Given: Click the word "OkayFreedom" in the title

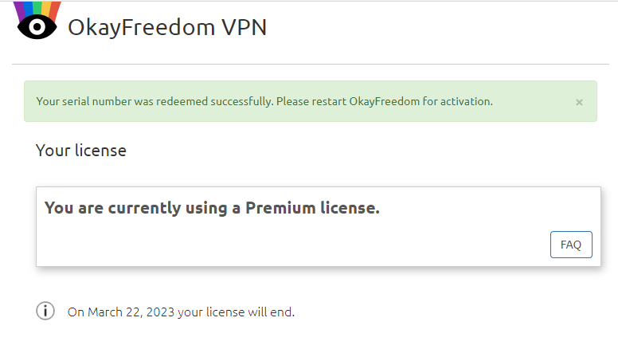Looking at the screenshot, I should [141, 27].
